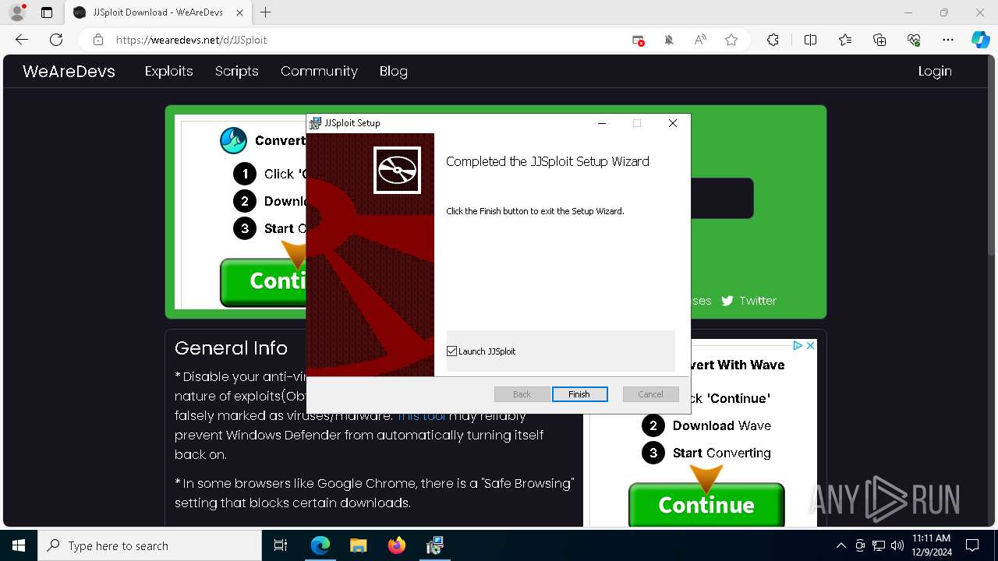Close the JJSploit Setup dialog window
This screenshot has width=998, height=561.
(x=673, y=123)
